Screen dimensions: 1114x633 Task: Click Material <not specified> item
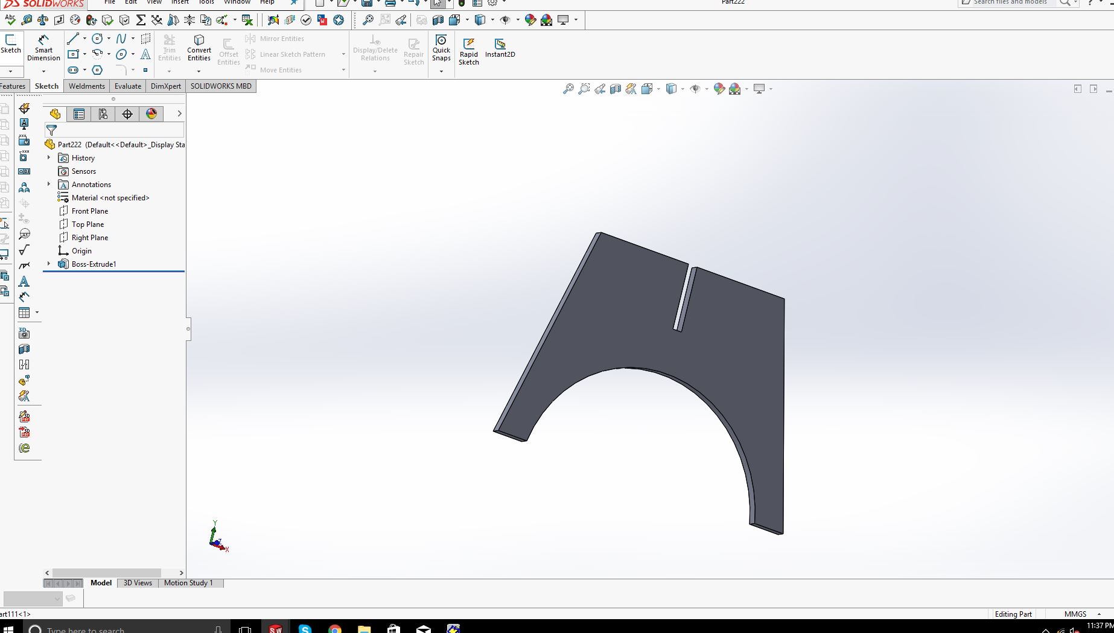(110, 198)
